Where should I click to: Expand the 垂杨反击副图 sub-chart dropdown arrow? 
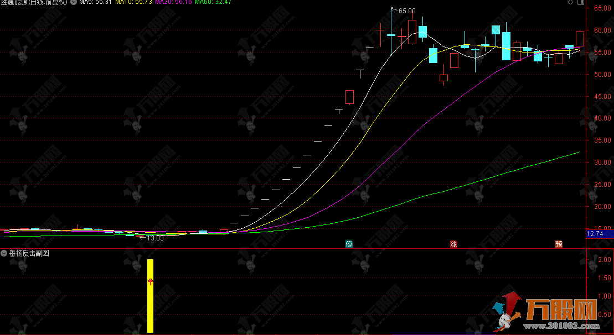(x=4, y=253)
